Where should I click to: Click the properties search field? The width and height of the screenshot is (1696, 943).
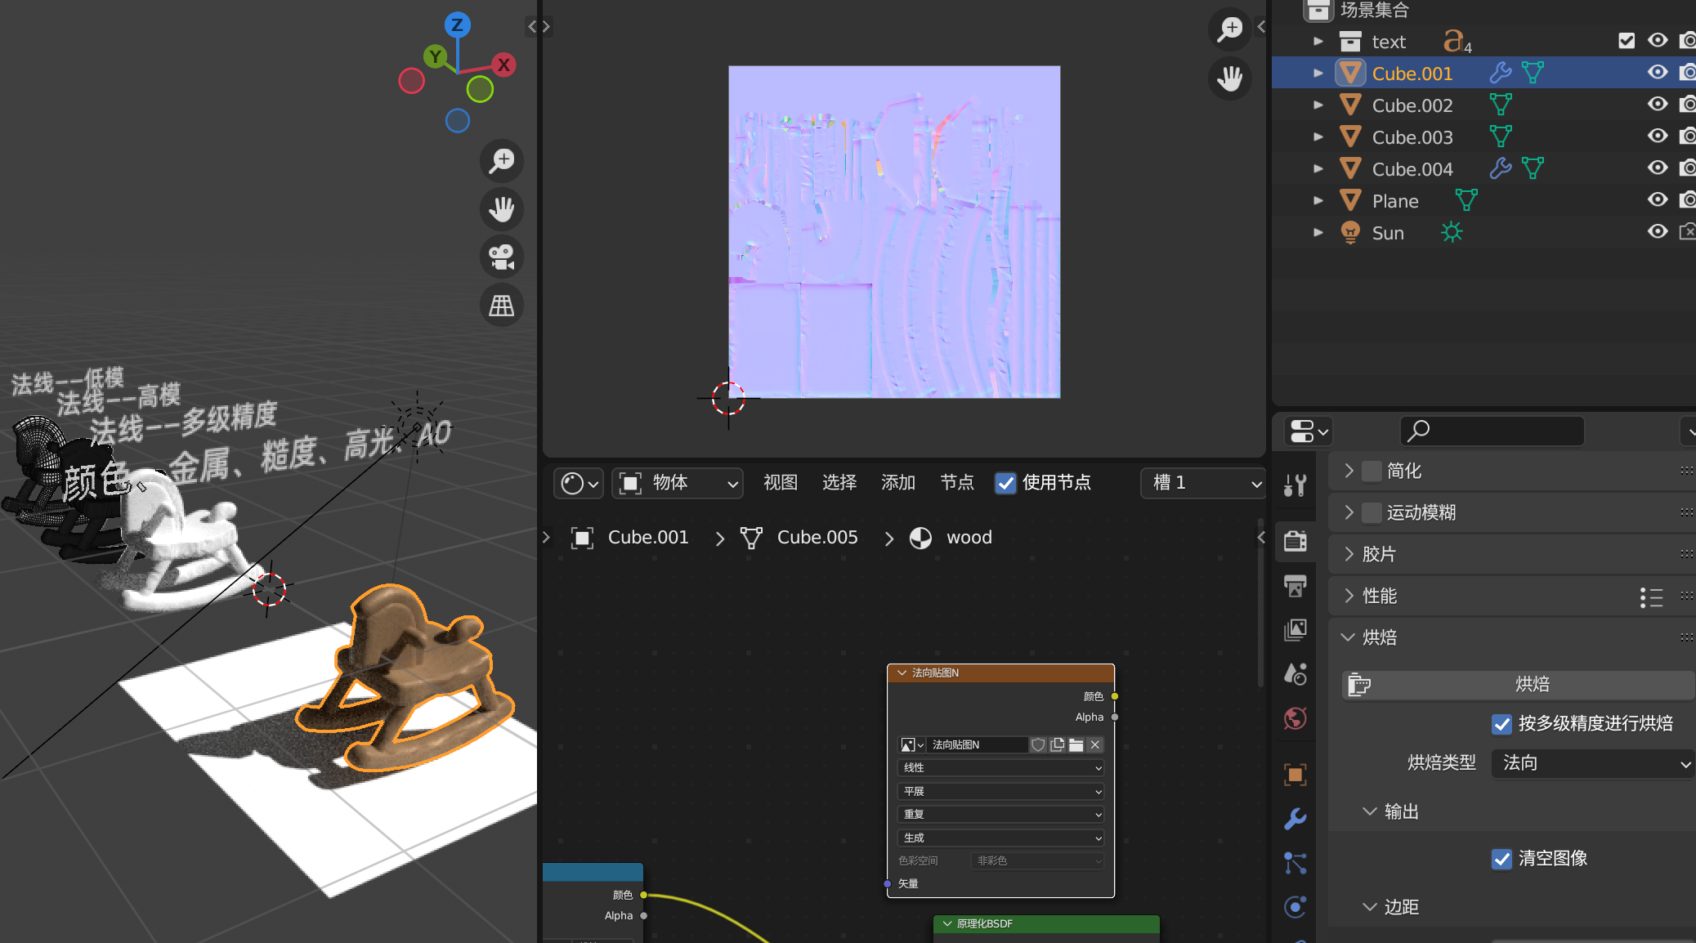[x=1492, y=431]
